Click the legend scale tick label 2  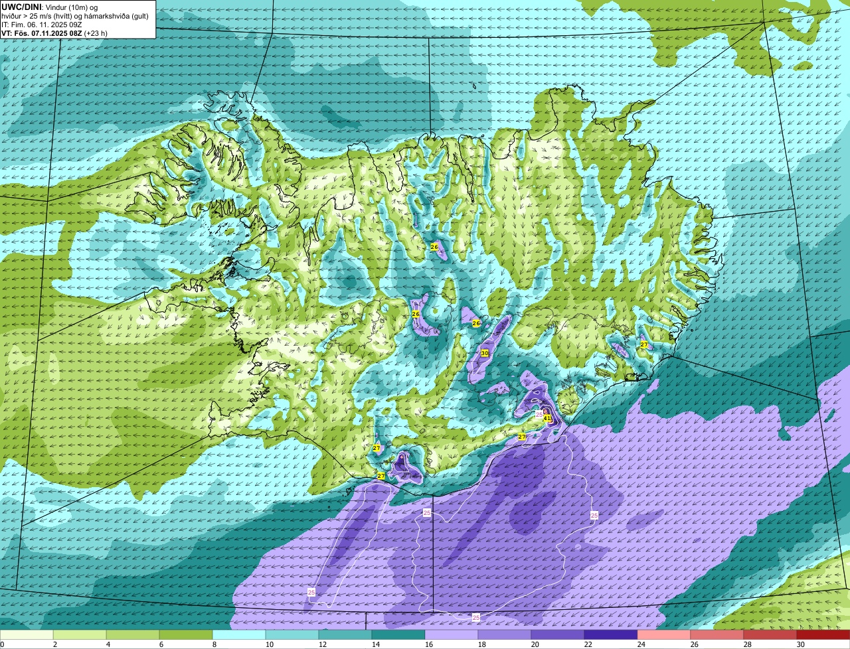pyautogui.click(x=54, y=644)
